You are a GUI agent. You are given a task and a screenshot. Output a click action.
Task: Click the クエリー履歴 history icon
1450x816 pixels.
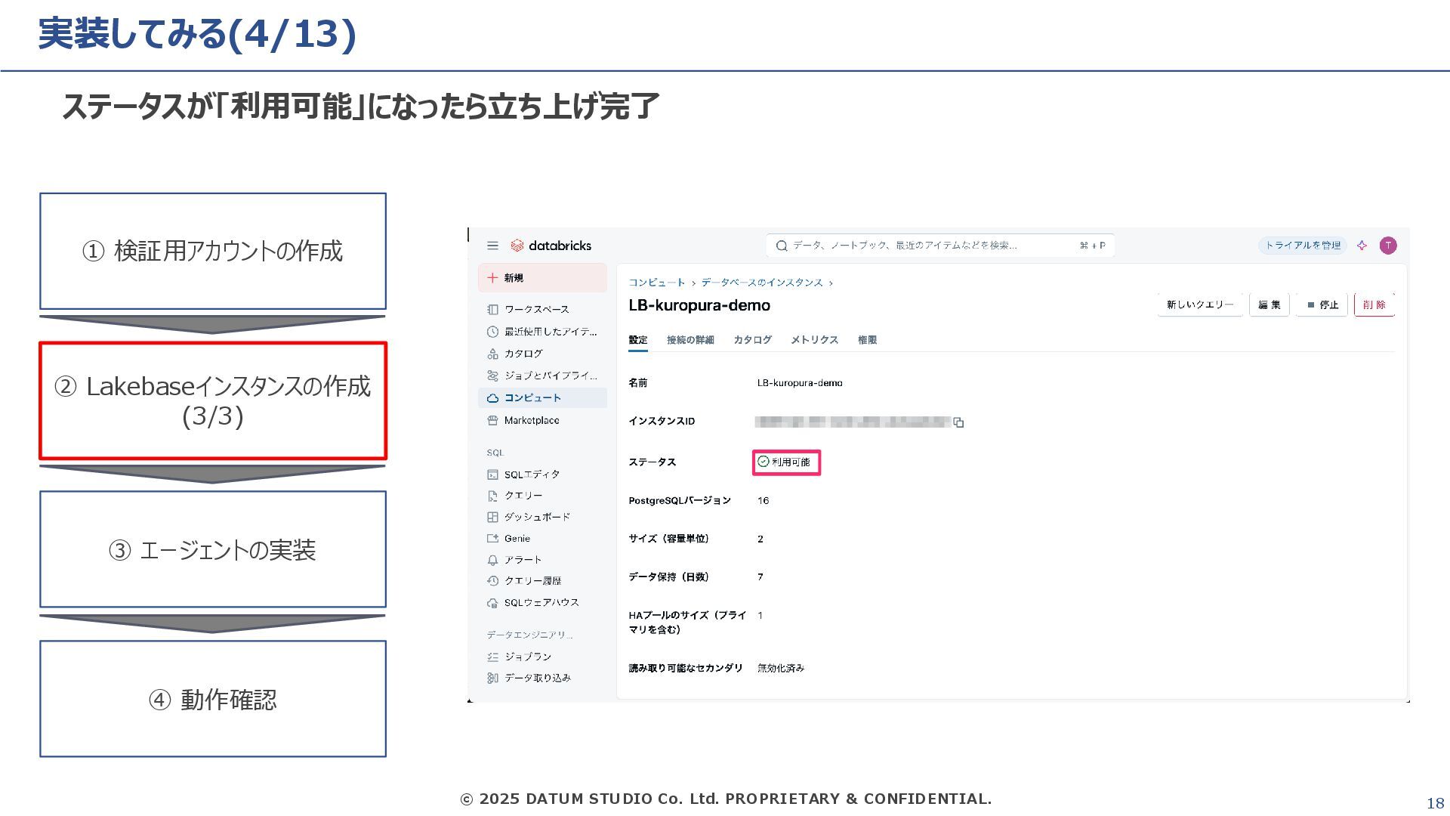click(x=492, y=581)
